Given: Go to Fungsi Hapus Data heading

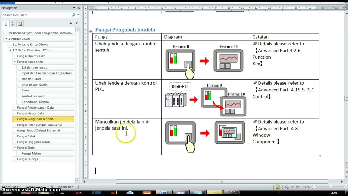Looking at the screenshot, I should click(43, 113).
